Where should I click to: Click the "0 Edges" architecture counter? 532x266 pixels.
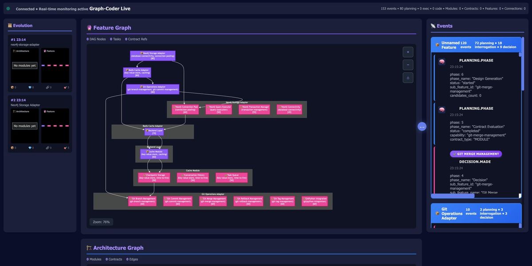click(x=133, y=259)
